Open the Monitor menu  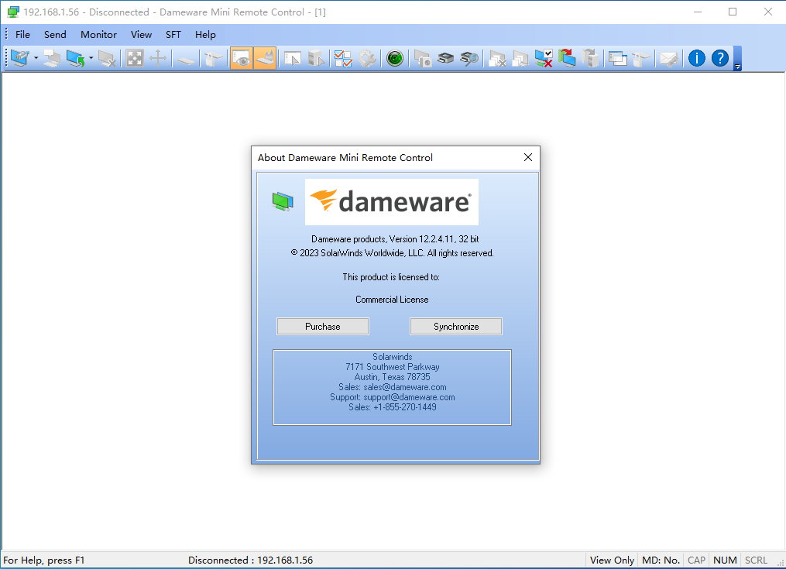[x=98, y=35]
